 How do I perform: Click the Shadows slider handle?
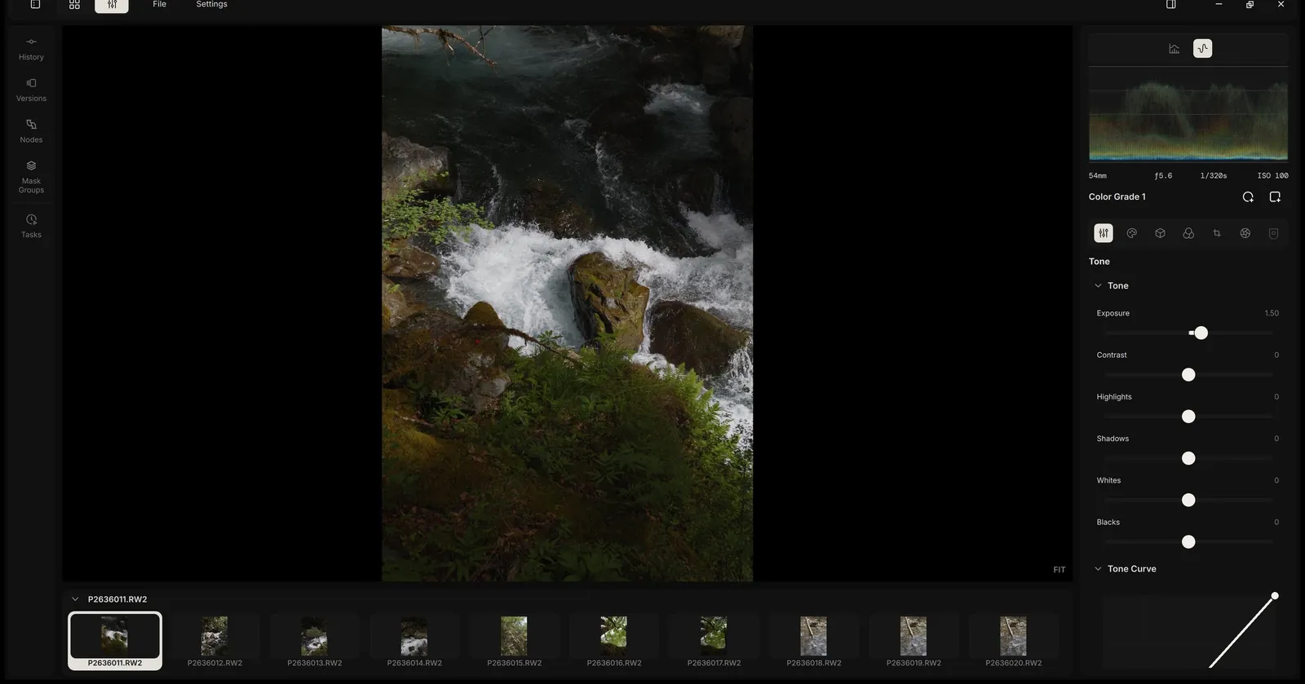pos(1188,458)
